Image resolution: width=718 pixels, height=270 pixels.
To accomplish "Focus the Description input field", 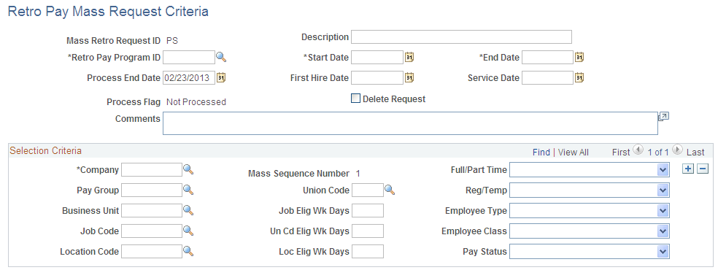I will 461,36.
